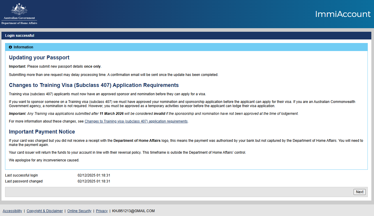Click the Last password changed timestamp
This screenshot has height=216, width=374.
(94, 181)
